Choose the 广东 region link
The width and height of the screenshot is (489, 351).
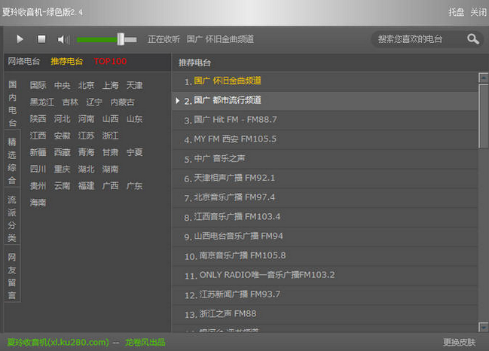(x=134, y=186)
